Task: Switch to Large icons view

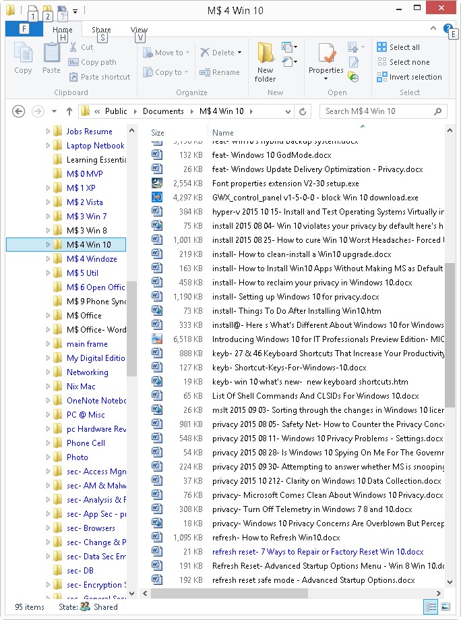Action: coord(445,607)
